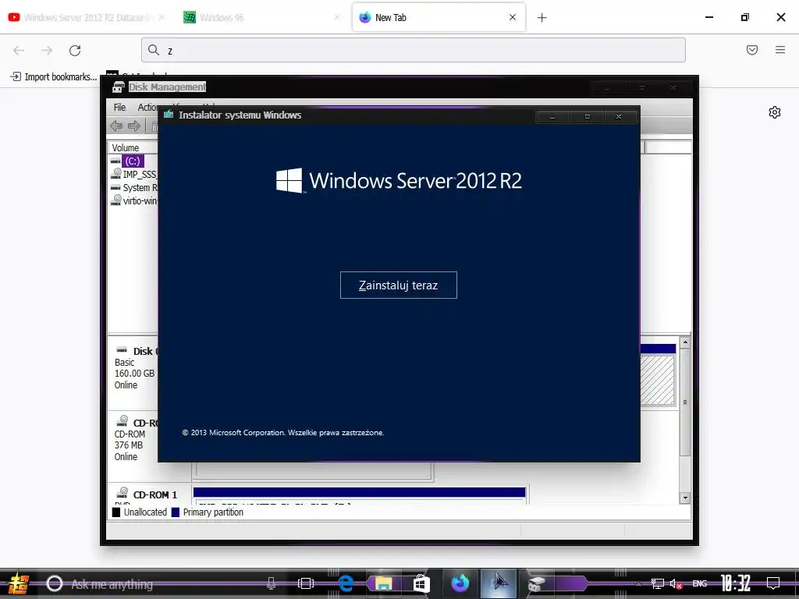The height and width of the screenshot is (599, 799).
Task: Click the 10:32 taskbar clock
Action: (x=736, y=583)
